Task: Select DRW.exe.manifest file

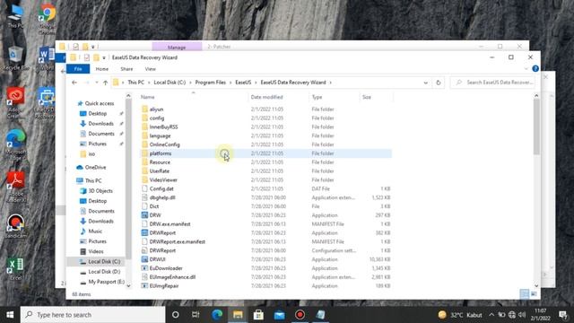Action: coord(170,223)
